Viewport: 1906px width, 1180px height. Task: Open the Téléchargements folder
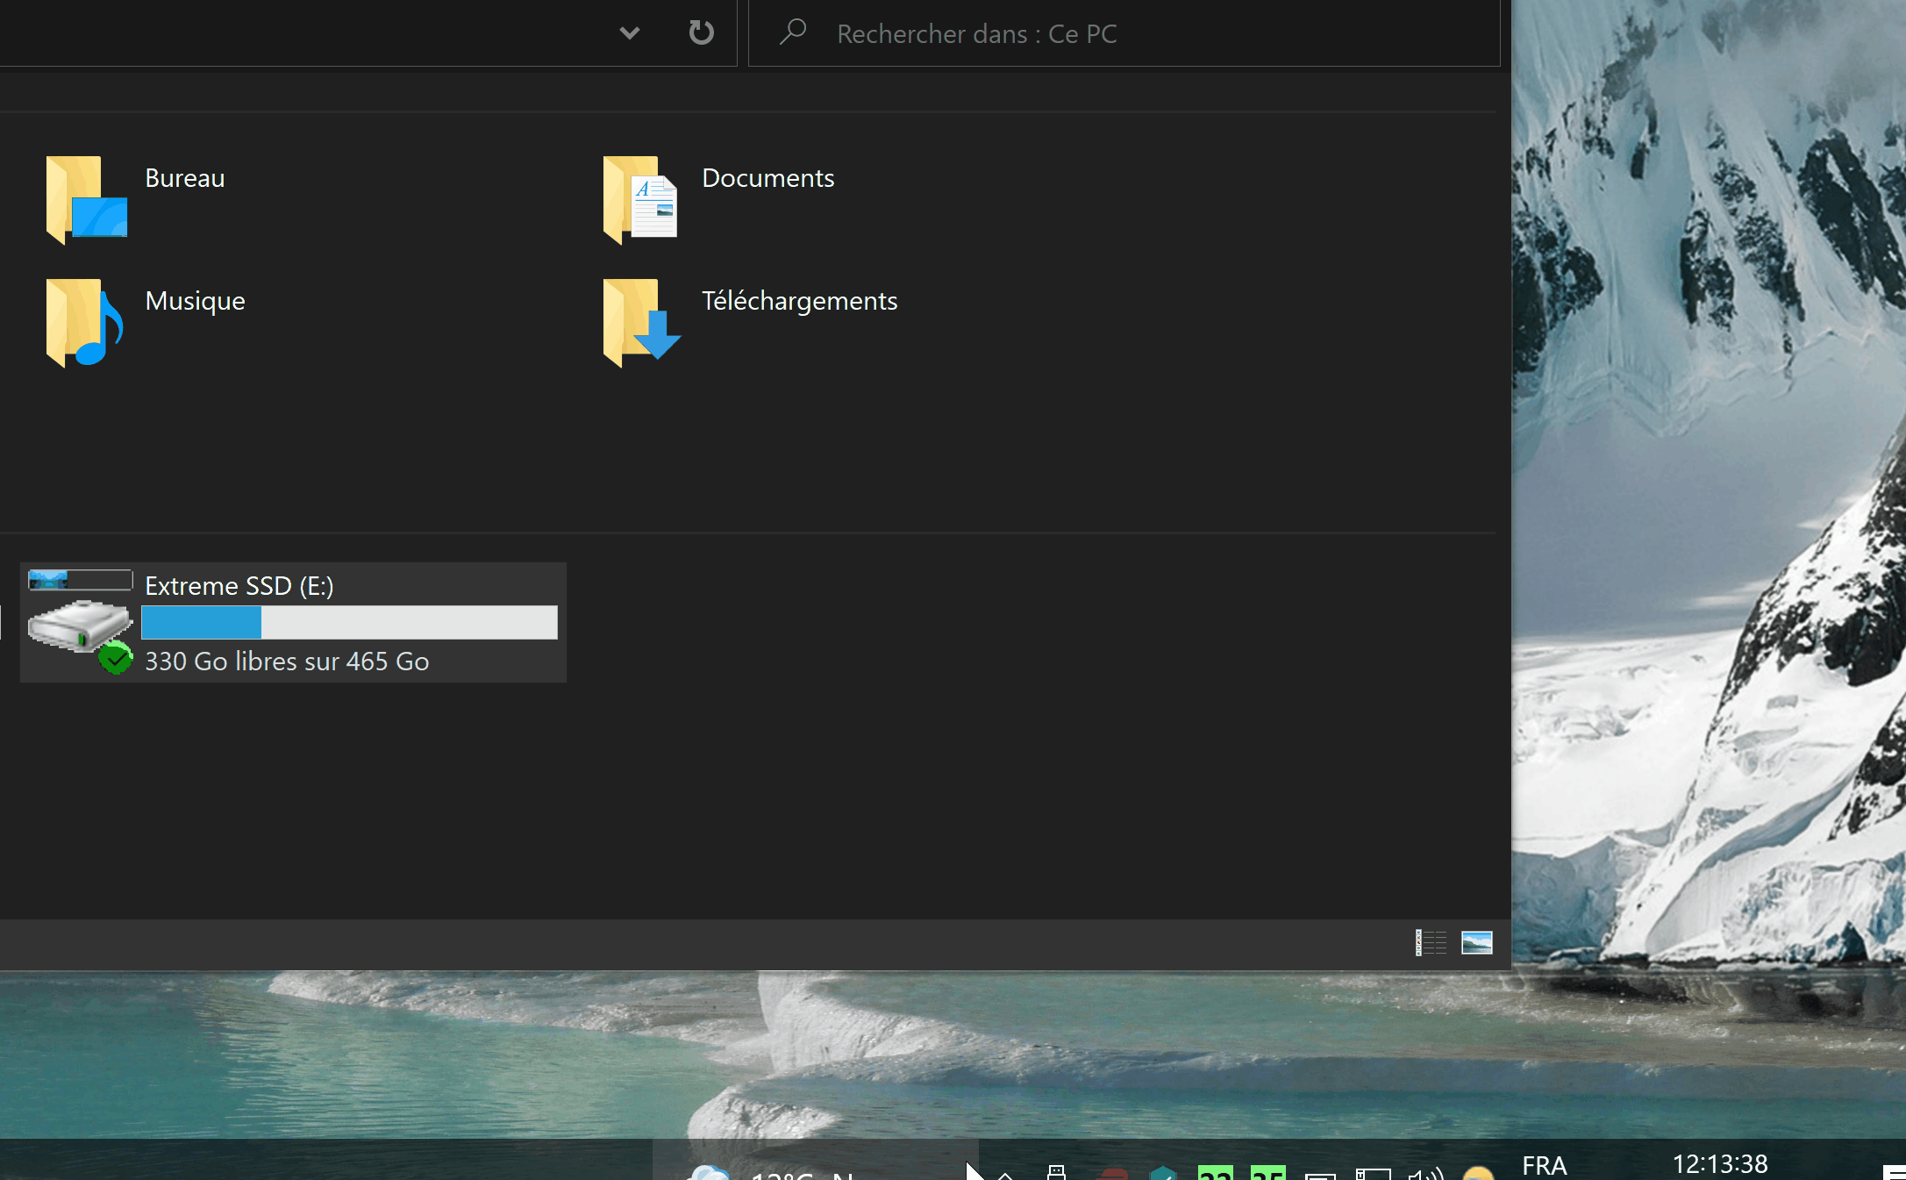click(x=641, y=322)
